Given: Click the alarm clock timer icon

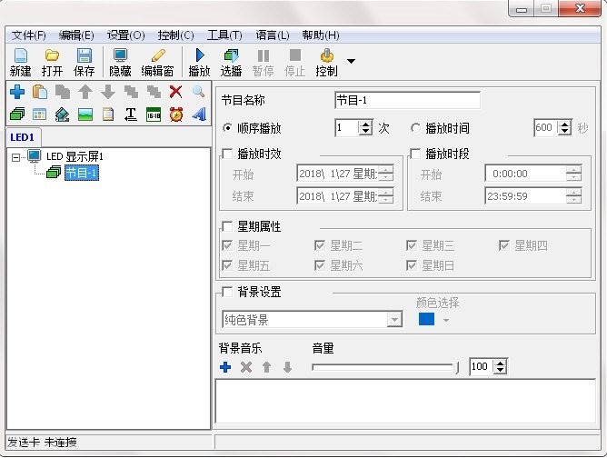Looking at the screenshot, I should [x=175, y=114].
